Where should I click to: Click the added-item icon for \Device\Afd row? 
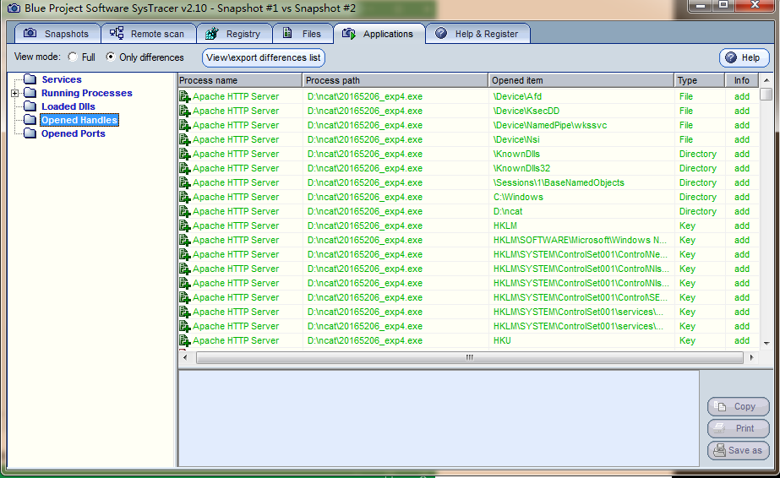point(185,97)
